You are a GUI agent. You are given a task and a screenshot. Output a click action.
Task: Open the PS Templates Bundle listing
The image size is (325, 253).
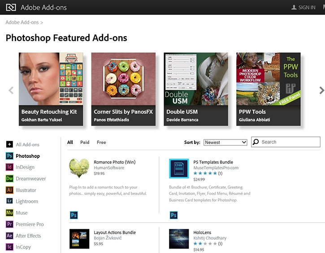pyautogui.click(x=213, y=162)
